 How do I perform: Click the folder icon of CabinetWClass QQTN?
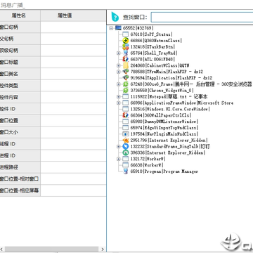coord(126,65)
